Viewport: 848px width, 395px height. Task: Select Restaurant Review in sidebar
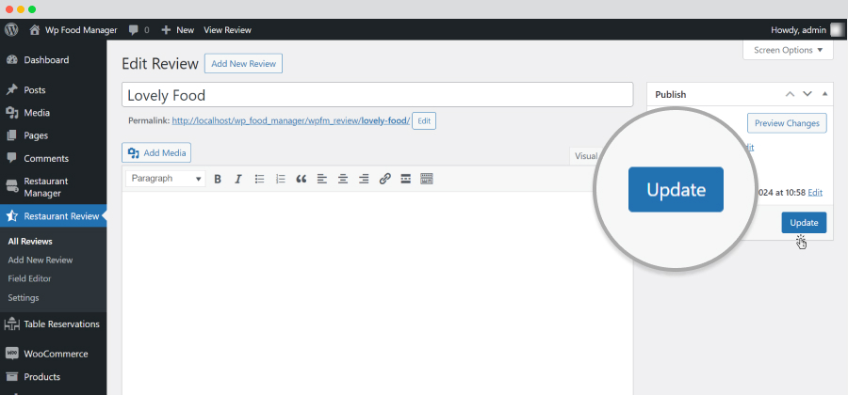53,216
